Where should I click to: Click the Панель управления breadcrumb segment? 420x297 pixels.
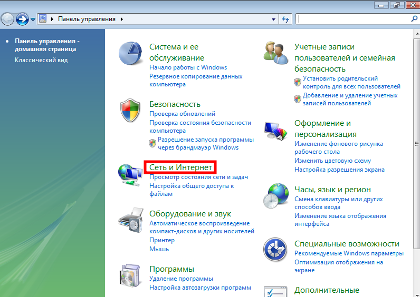(87, 19)
